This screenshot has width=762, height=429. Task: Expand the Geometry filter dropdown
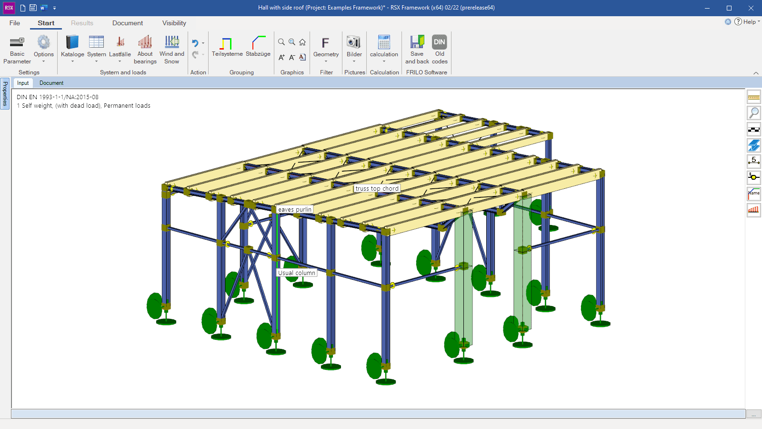pos(326,61)
